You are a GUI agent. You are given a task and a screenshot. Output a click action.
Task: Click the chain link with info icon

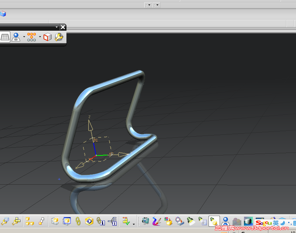101,221
